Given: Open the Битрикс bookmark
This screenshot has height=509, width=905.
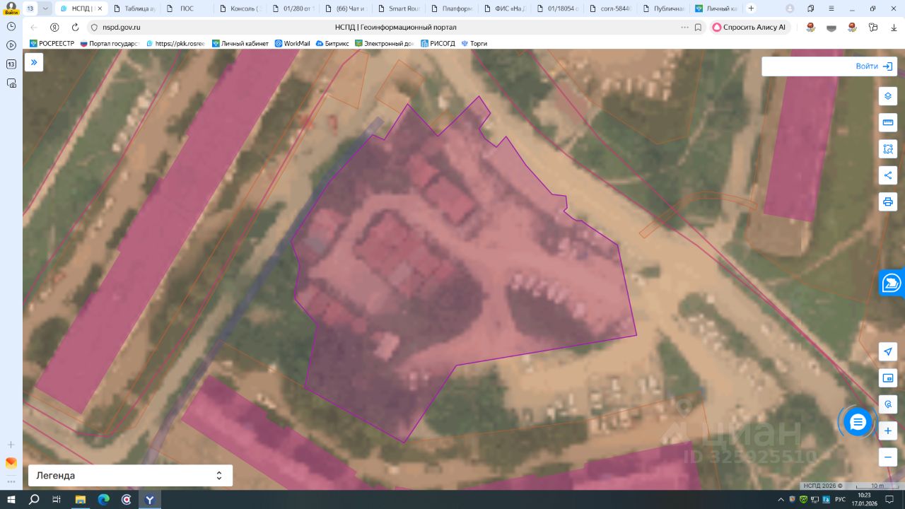Looking at the screenshot, I should (332, 43).
